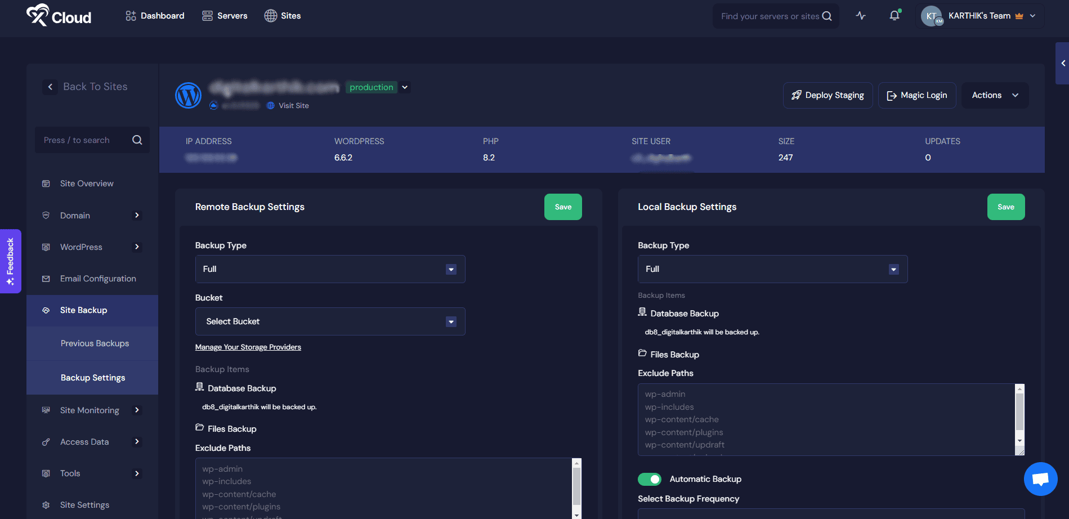Click local Exclude Paths text area
1069x519 pixels.
(x=826, y=419)
